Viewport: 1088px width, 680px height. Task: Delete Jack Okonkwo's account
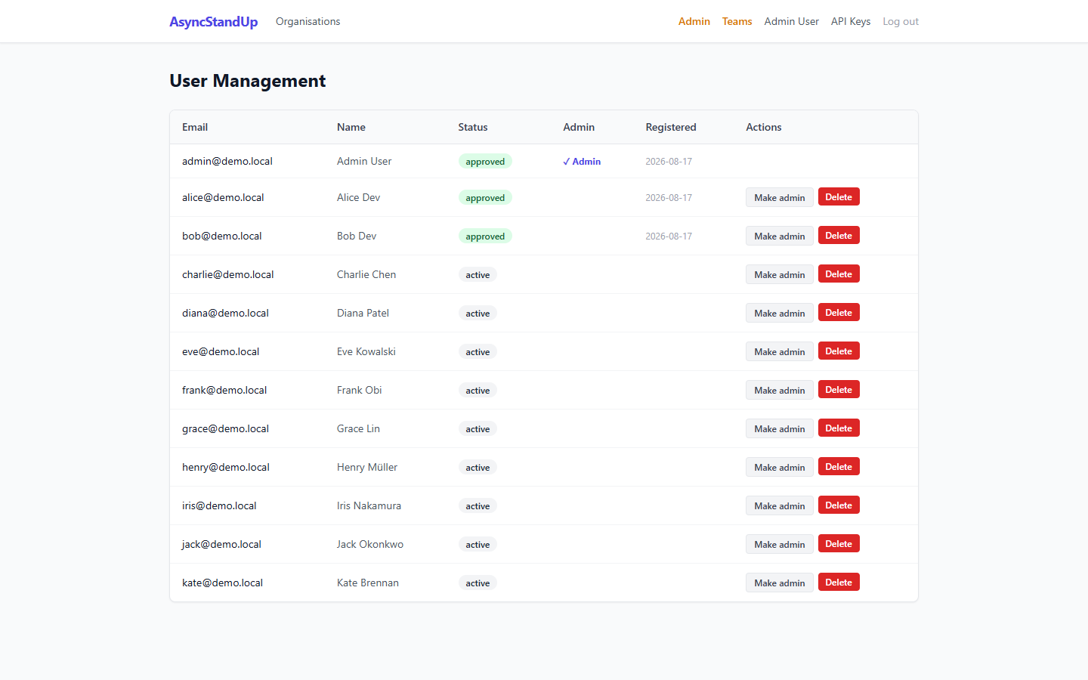839,544
